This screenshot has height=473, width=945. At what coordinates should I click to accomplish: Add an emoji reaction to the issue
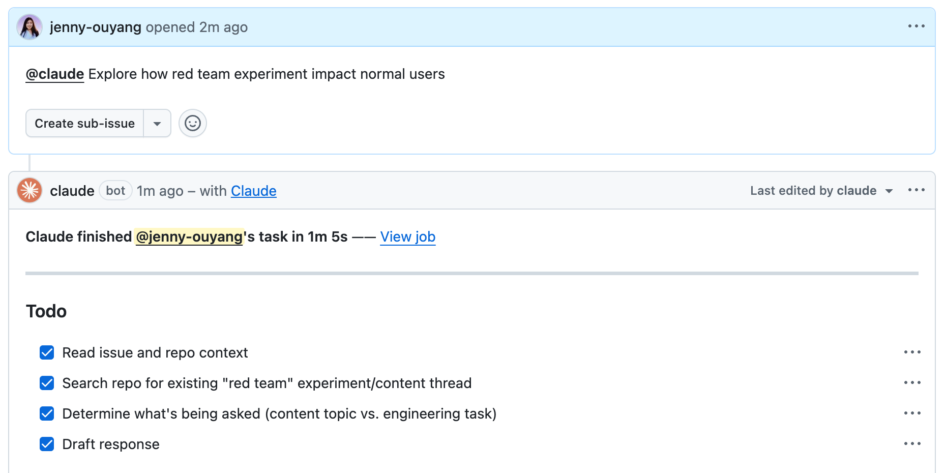point(193,123)
